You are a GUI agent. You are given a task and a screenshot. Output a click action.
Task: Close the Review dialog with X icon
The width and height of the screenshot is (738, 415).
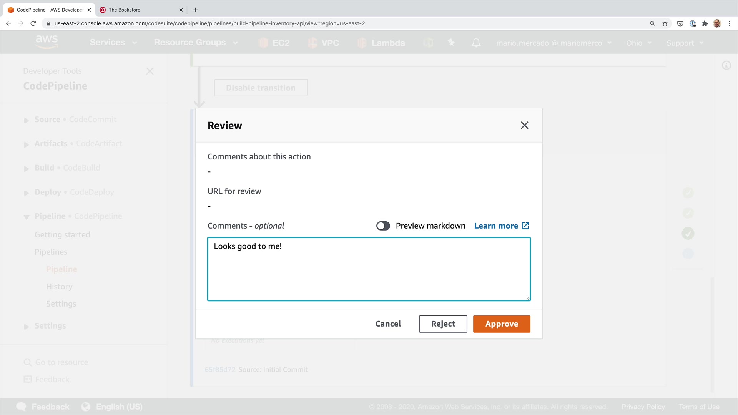(524, 125)
